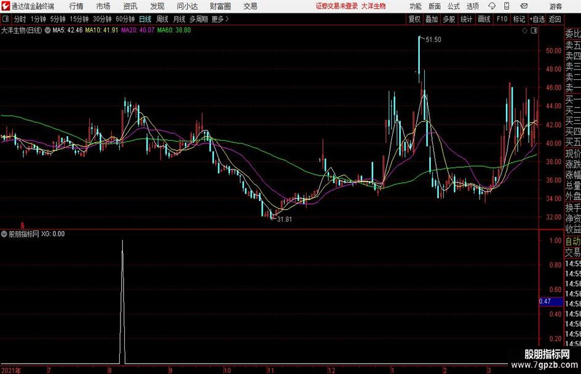Open the 行情 menu

76,6
